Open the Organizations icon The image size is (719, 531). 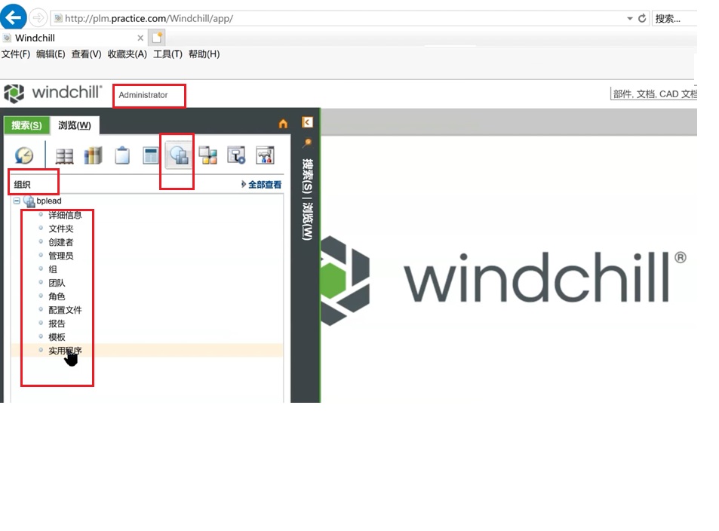tap(179, 156)
